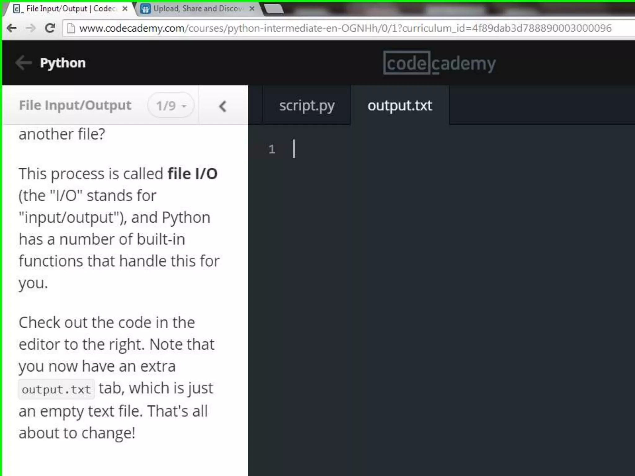Go back using arrow beside Python
The image size is (635, 476).
pos(23,63)
